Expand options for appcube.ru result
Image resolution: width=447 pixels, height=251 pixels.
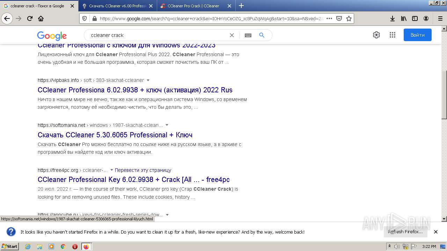click(167, 215)
